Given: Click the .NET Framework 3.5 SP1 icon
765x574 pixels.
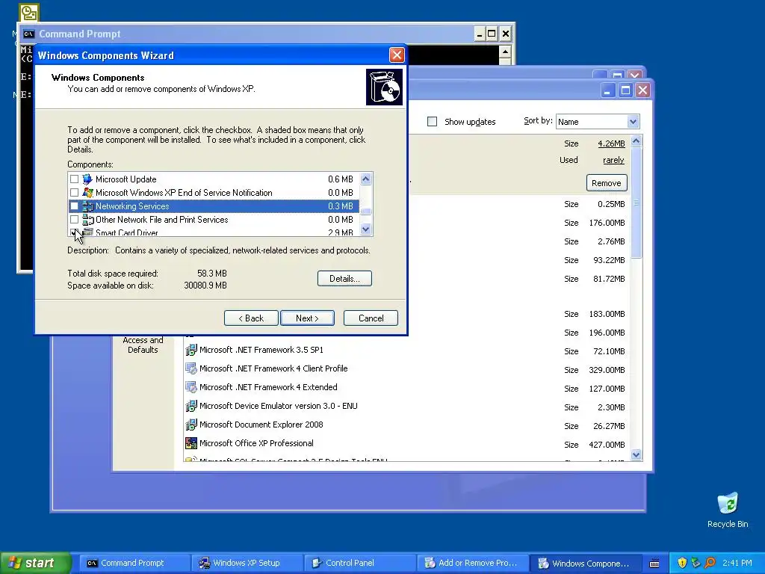Looking at the screenshot, I should 191,350.
